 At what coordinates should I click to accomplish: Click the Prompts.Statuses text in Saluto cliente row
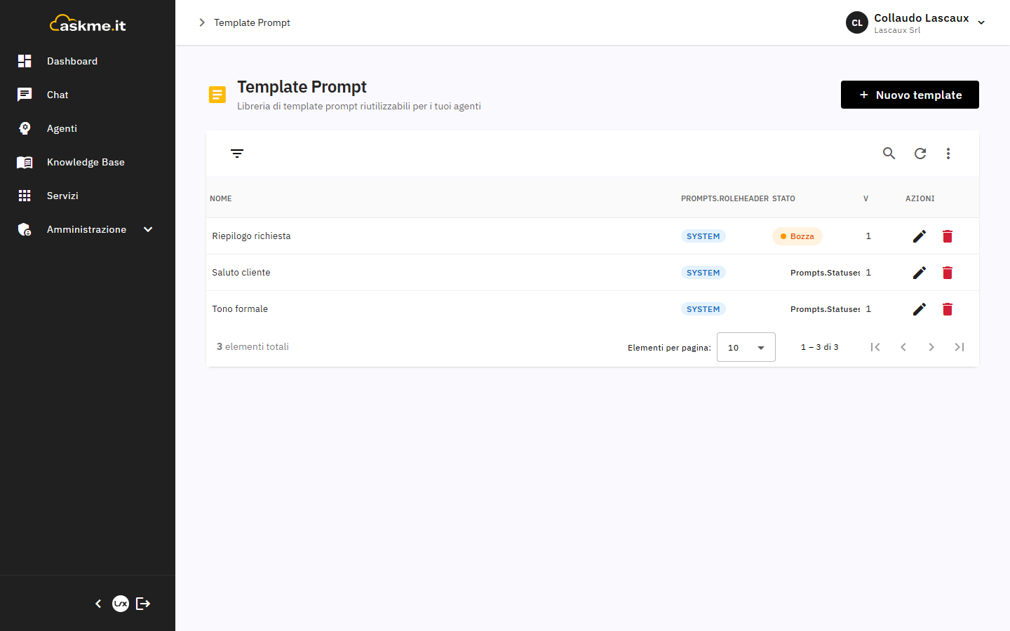pos(826,273)
